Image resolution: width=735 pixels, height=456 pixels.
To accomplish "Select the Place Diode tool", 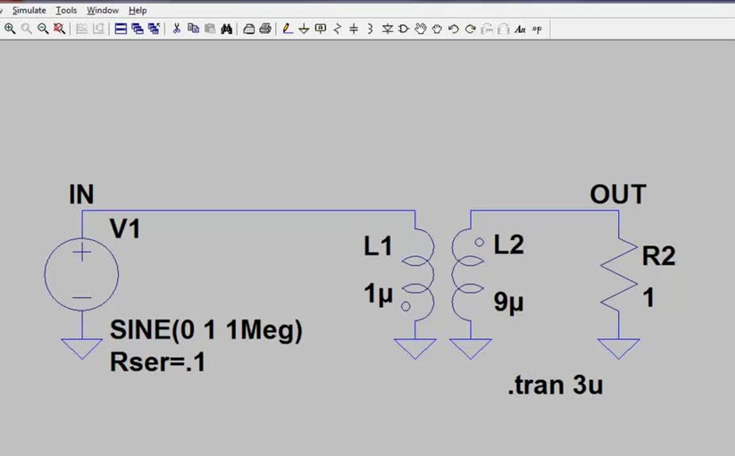I will 387,29.
